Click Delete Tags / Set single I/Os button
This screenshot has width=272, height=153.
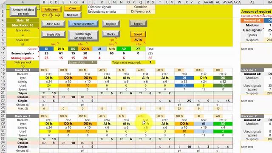tap(83, 36)
